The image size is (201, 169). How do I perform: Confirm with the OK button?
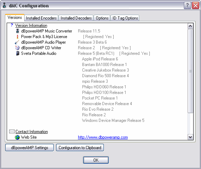click(96, 160)
